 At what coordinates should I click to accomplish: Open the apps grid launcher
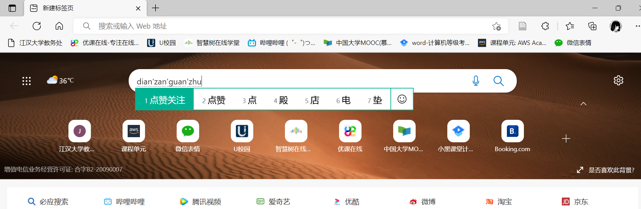point(27,81)
